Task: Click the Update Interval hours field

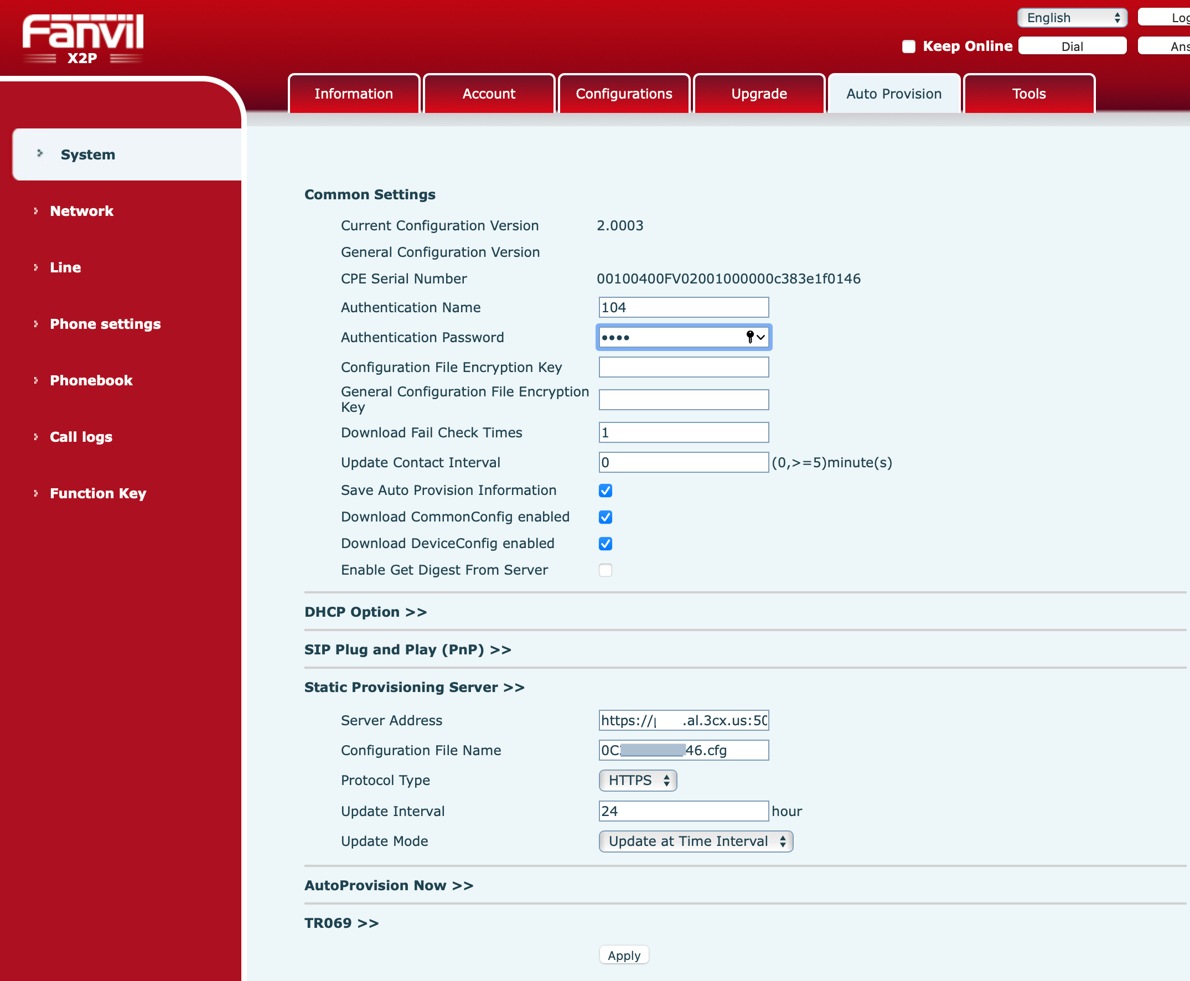Action: (x=684, y=812)
